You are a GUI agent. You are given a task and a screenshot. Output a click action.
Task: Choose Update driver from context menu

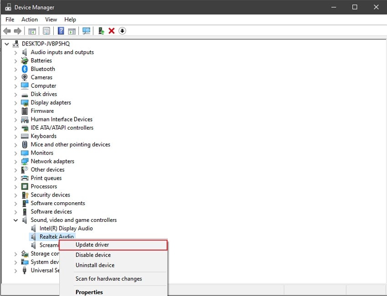pos(113,245)
